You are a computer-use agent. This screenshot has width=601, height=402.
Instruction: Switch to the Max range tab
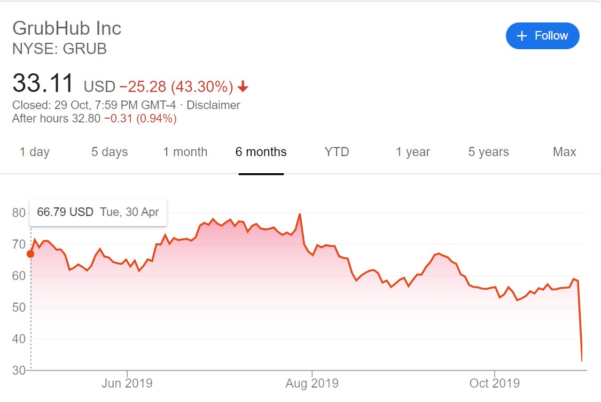tap(564, 152)
